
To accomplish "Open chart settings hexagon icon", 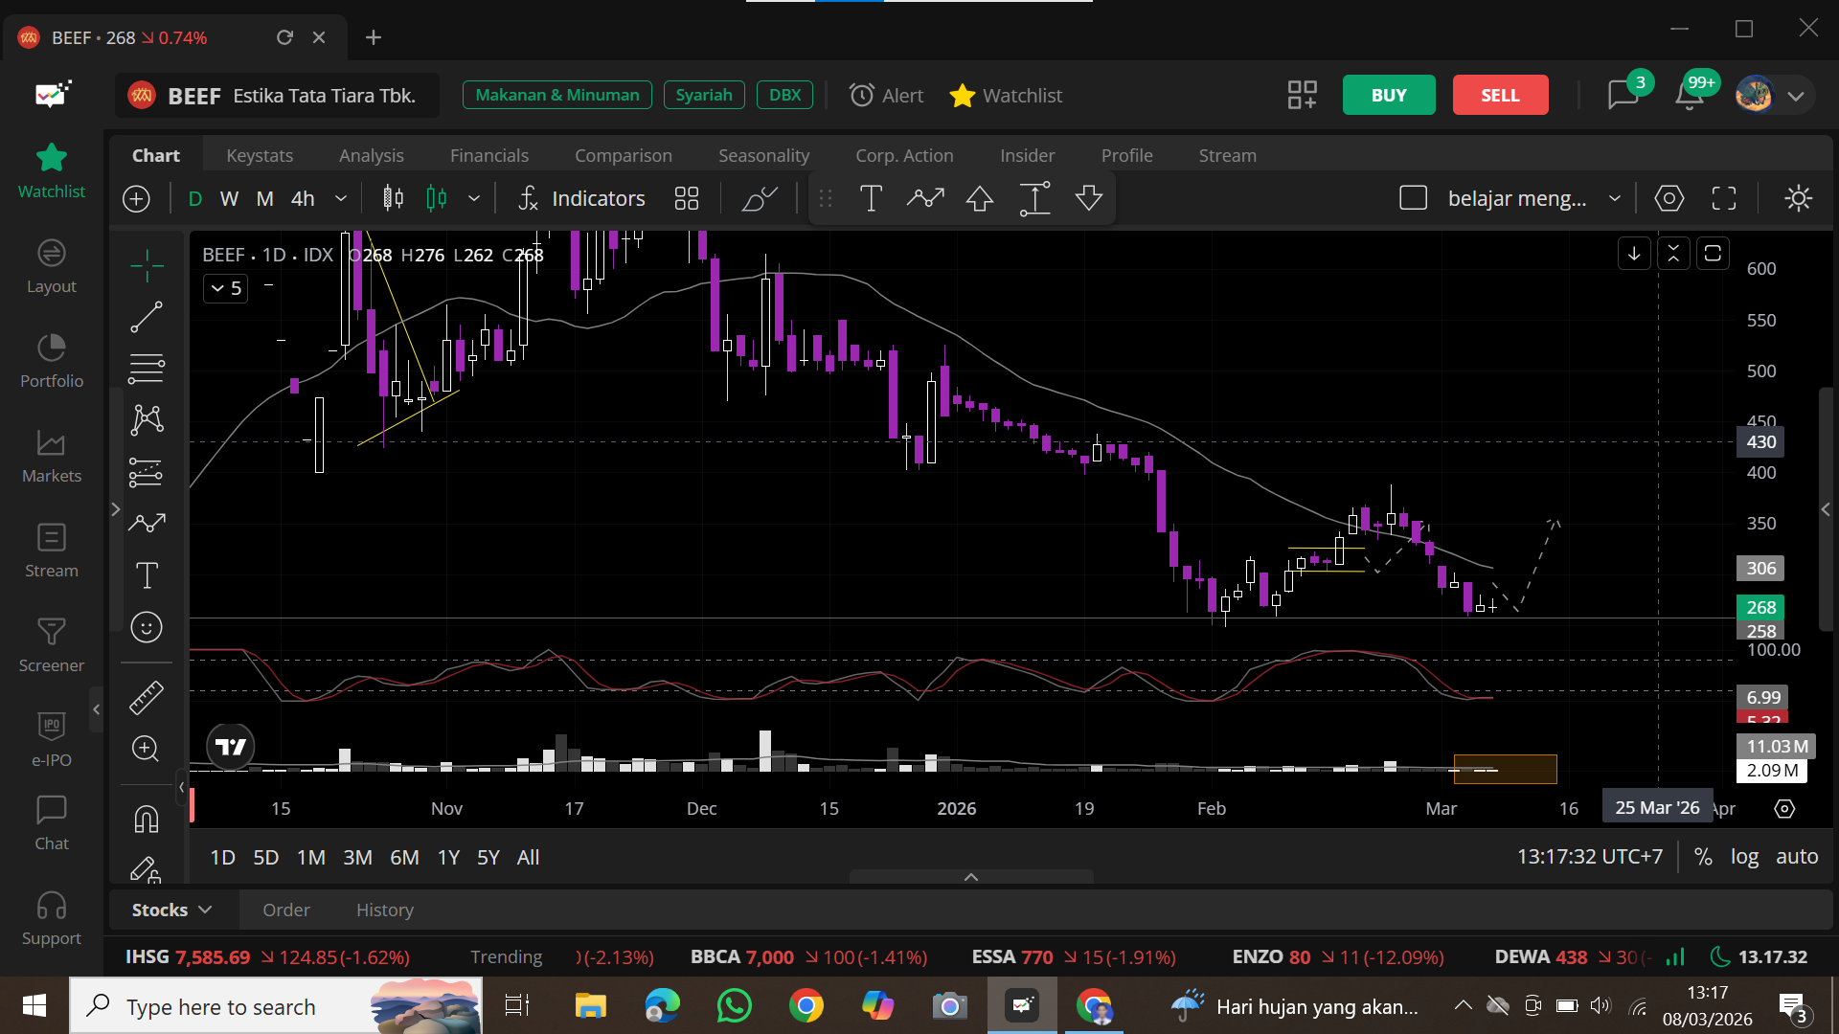I will point(1669,198).
